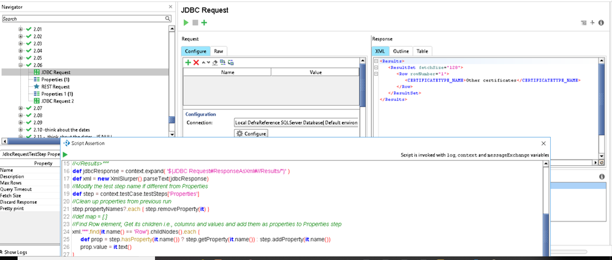Click the Navigator vertical scrollbar down arrow
The width and height of the screenshot is (612, 260).
point(172,134)
